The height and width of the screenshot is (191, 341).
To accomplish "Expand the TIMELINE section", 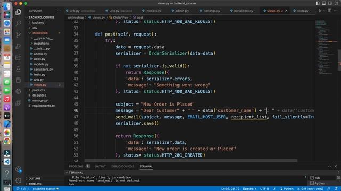I will (x=35, y=184).
